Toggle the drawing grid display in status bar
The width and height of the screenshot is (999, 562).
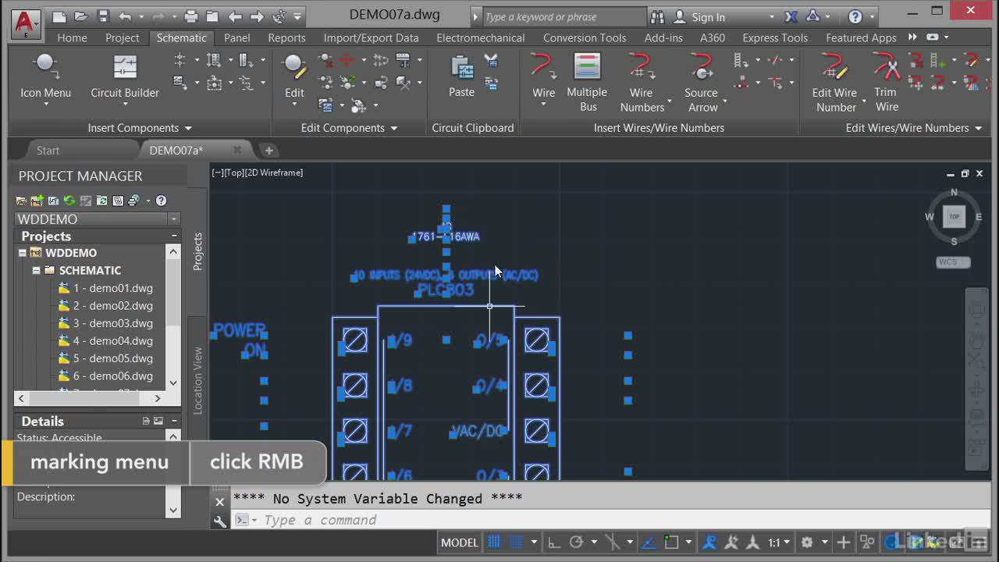[x=494, y=542]
